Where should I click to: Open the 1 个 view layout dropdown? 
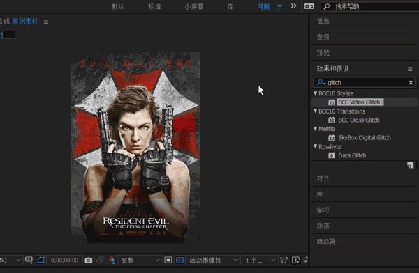pos(260,260)
